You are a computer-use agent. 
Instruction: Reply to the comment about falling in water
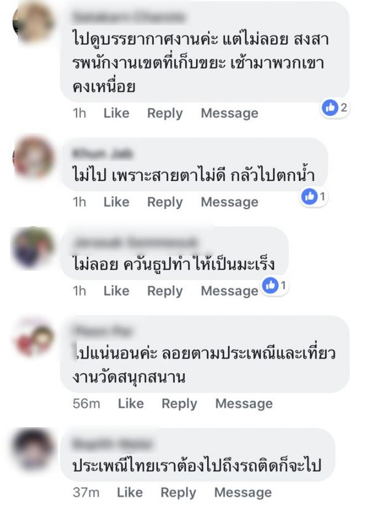(x=165, y=202)
